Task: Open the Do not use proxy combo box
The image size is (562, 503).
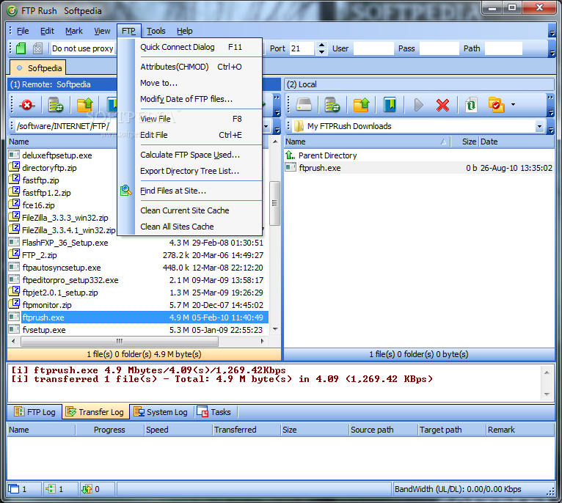Action: 83,48
